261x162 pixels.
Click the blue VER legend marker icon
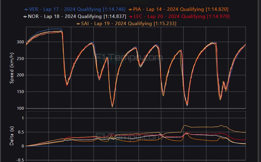pyautogui.click(x=26, y=10)
